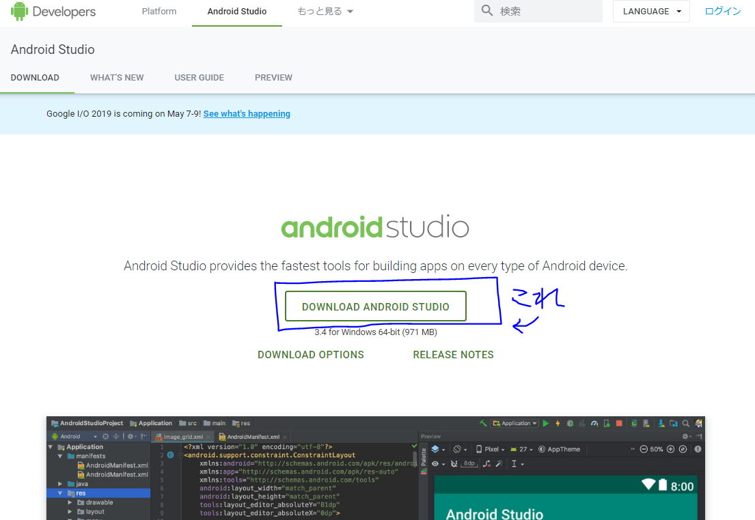Click the Profiler gauge icon in toolbar

(x=594, y=423)
